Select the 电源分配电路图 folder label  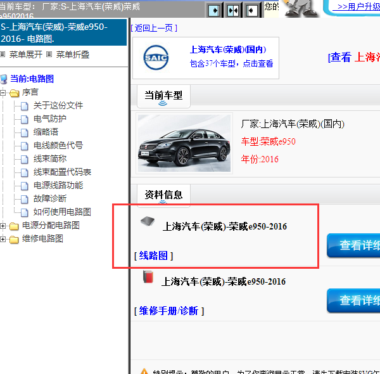(x=51, y=226)
